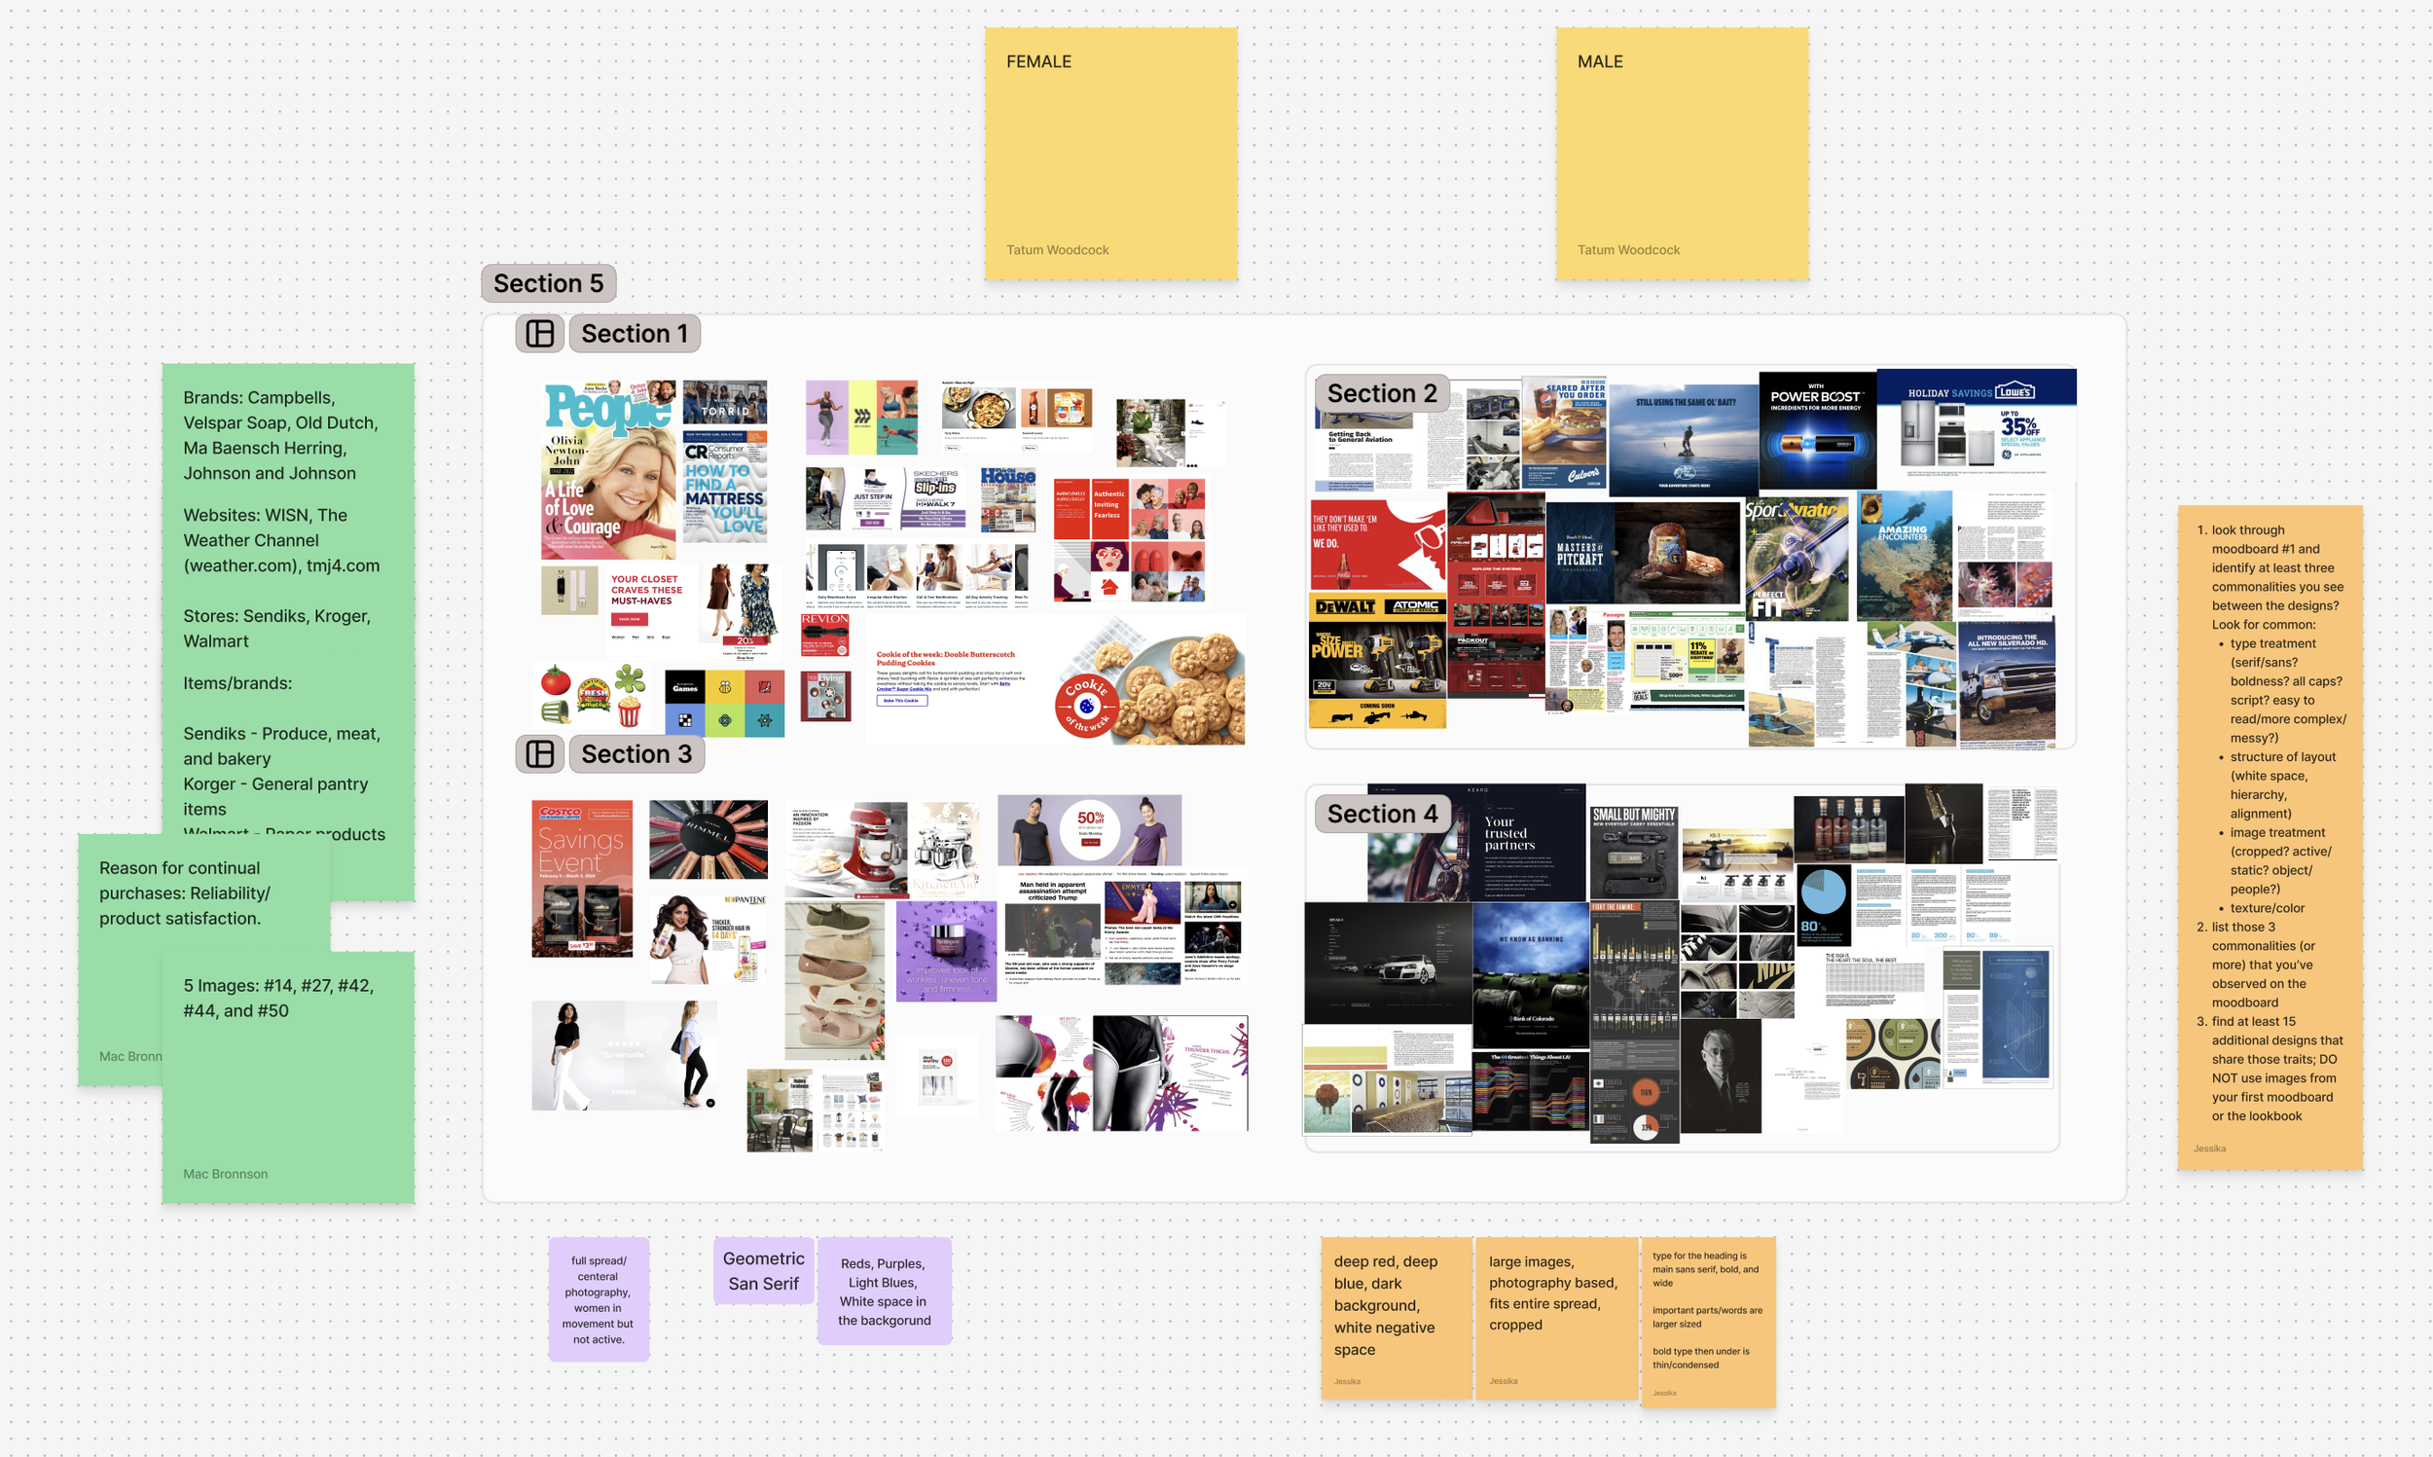The height and width of the screenshot is (1457, 2433).
Task: Click the yellow MALE sticky note
Action: [1682, 152]
